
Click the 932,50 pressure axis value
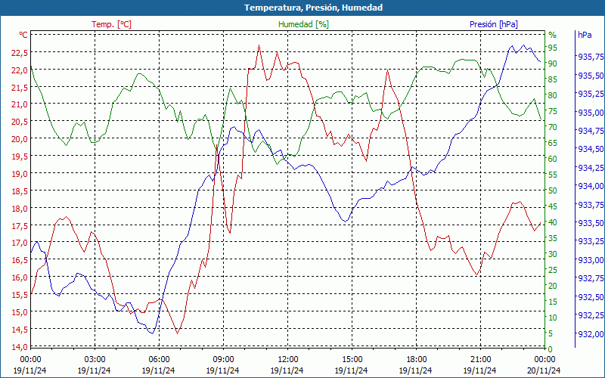point(591,297)
